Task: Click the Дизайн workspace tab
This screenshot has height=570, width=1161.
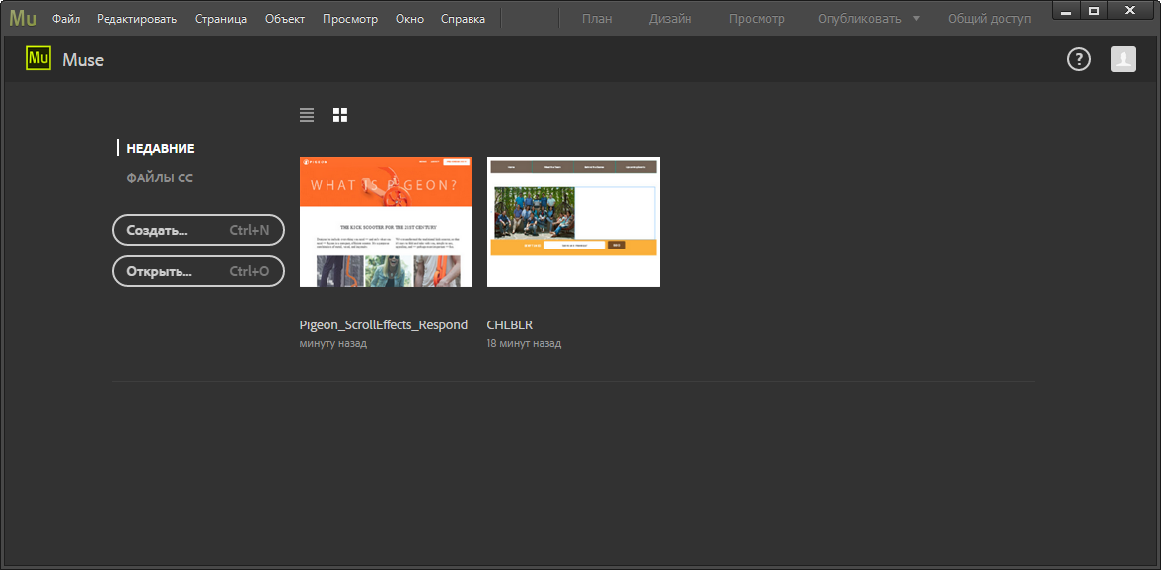Action: tap(670, 17)
